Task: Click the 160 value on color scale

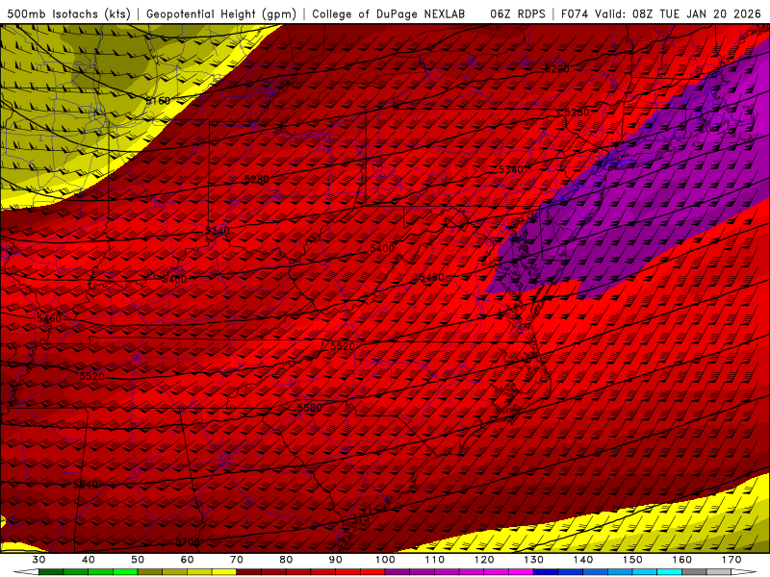Action: pyautogui.click(x=682, y=560)
